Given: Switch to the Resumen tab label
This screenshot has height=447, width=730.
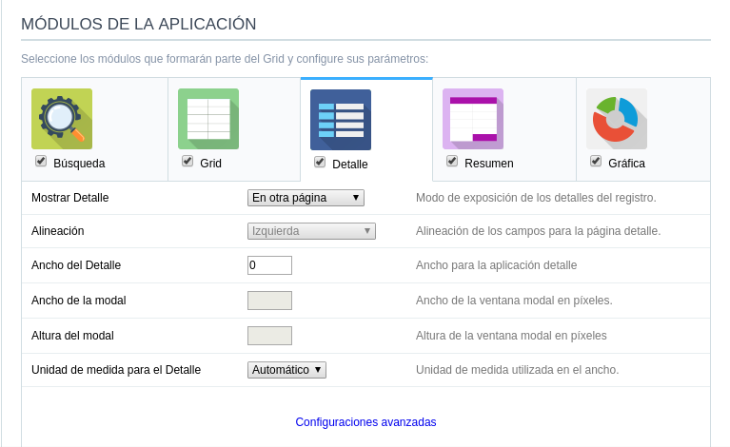Looking at the screenshot, I should pyautogui.click(x=488, y=164).
